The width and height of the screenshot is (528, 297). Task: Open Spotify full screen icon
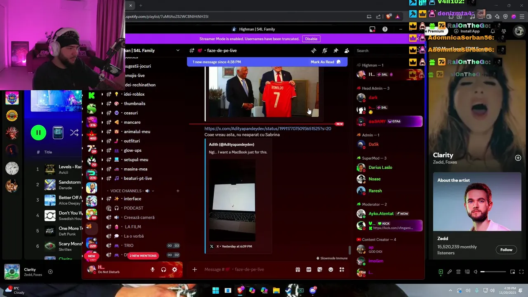[521, 272]
